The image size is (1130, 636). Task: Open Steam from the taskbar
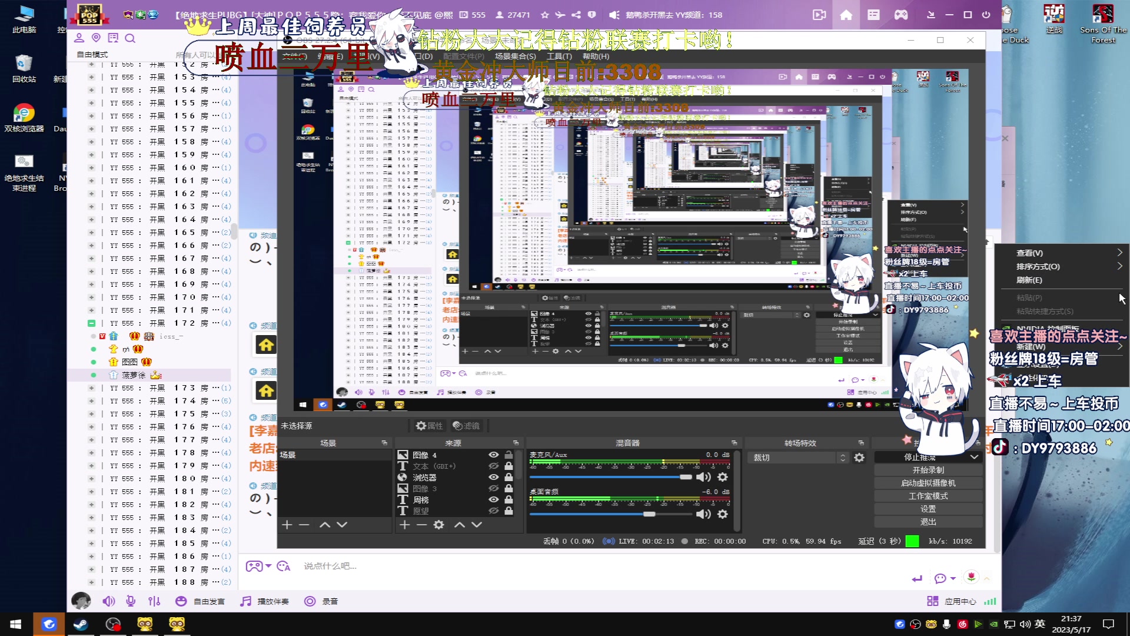coord(81,624)
